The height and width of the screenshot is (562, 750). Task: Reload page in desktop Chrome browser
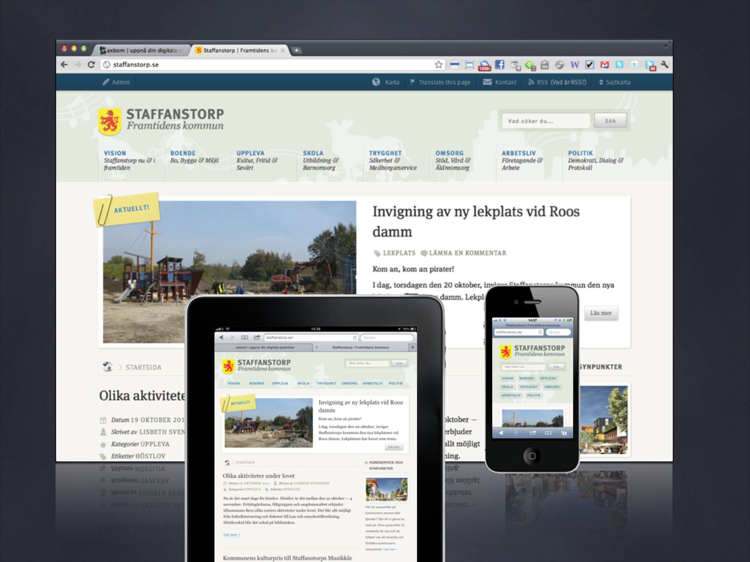click(x=91, y=64)
